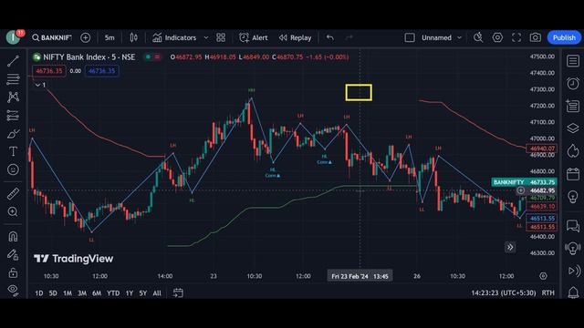Open the calendar panel
The width and height of the screenshot is (584, 328).
(x=573, y=174)
